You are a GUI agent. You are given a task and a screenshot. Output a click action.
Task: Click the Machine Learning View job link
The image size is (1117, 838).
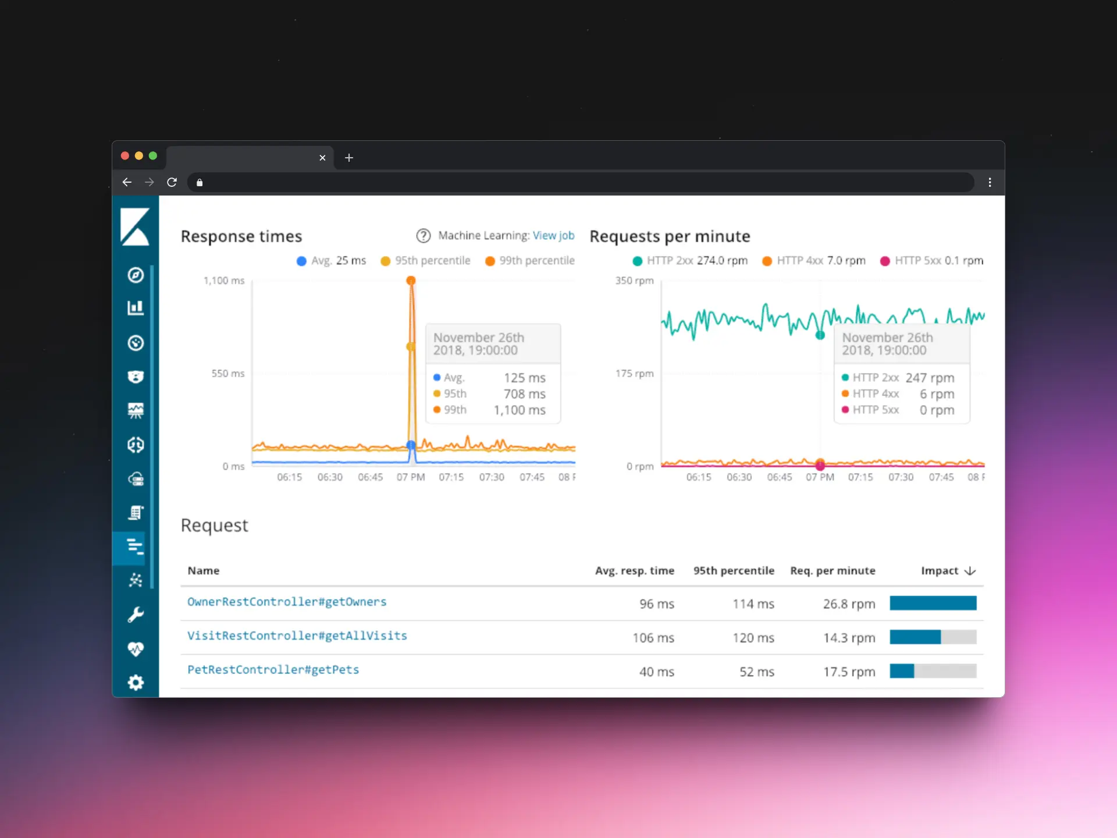[553, 235]
